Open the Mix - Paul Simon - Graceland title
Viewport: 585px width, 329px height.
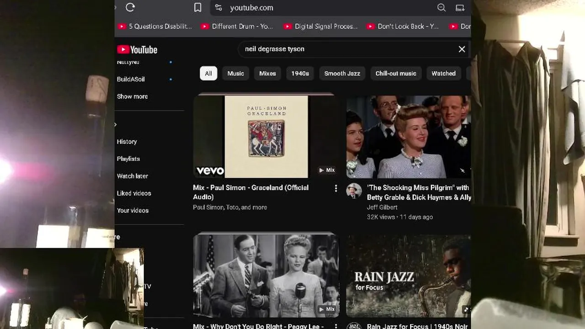(251, 192)
